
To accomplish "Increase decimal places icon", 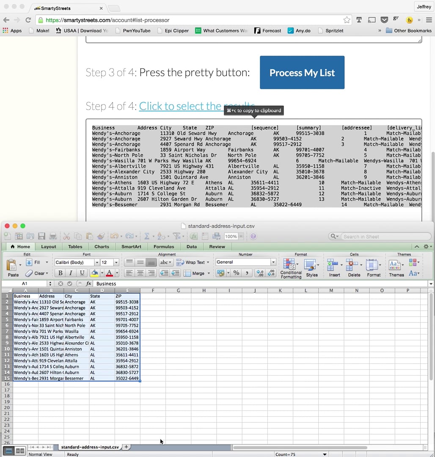I will click(259, 273).
